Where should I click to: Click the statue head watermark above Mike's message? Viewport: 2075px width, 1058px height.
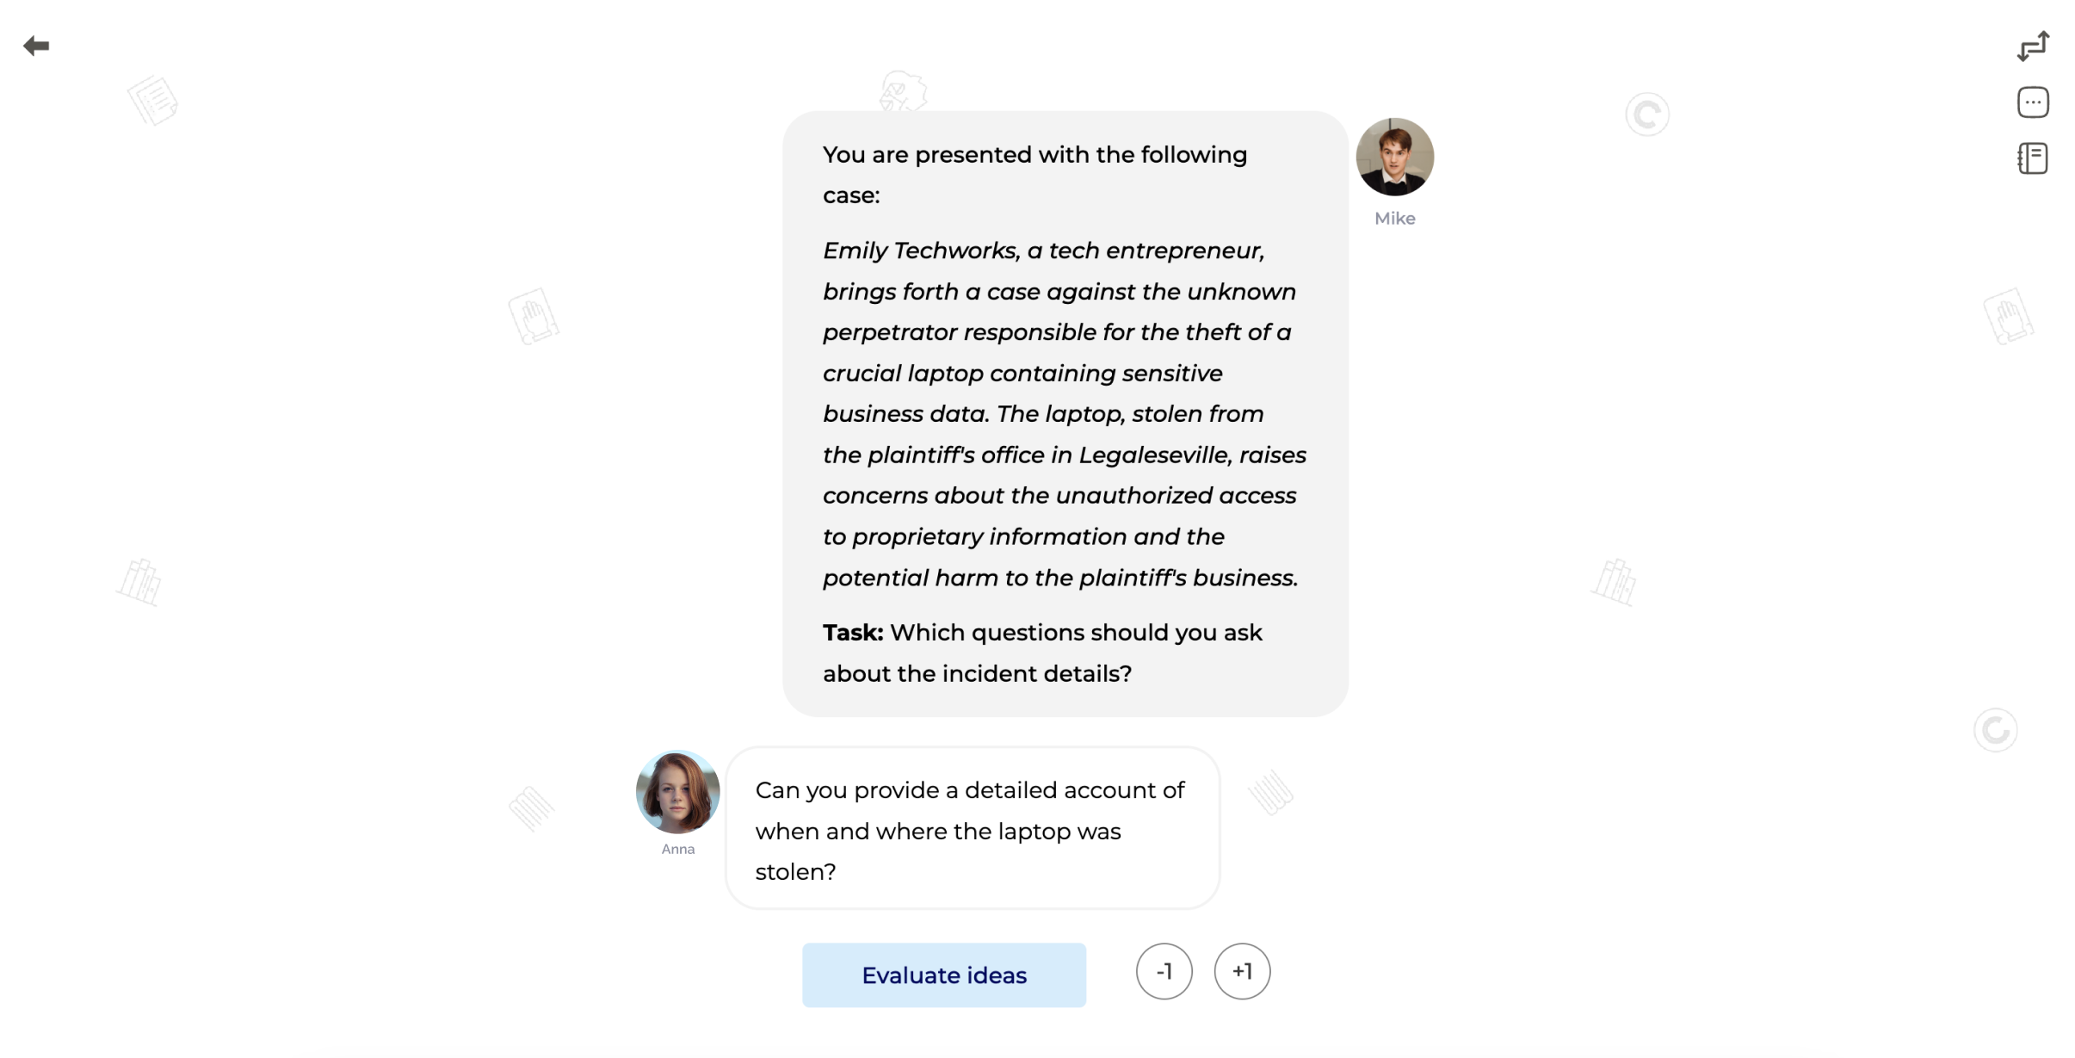(902, 90)
